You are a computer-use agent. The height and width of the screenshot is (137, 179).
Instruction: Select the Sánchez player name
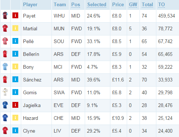pos(32,80)
